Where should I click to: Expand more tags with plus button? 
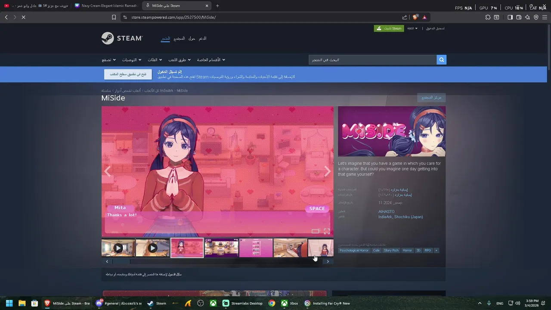(x=436, y=250)
